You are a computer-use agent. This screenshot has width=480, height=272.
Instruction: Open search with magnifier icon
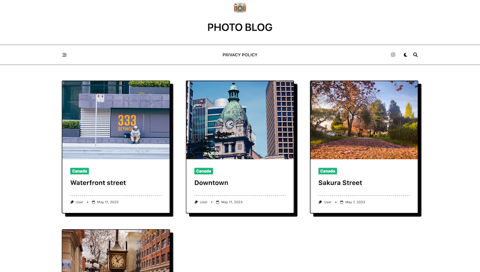coord(415,55)
